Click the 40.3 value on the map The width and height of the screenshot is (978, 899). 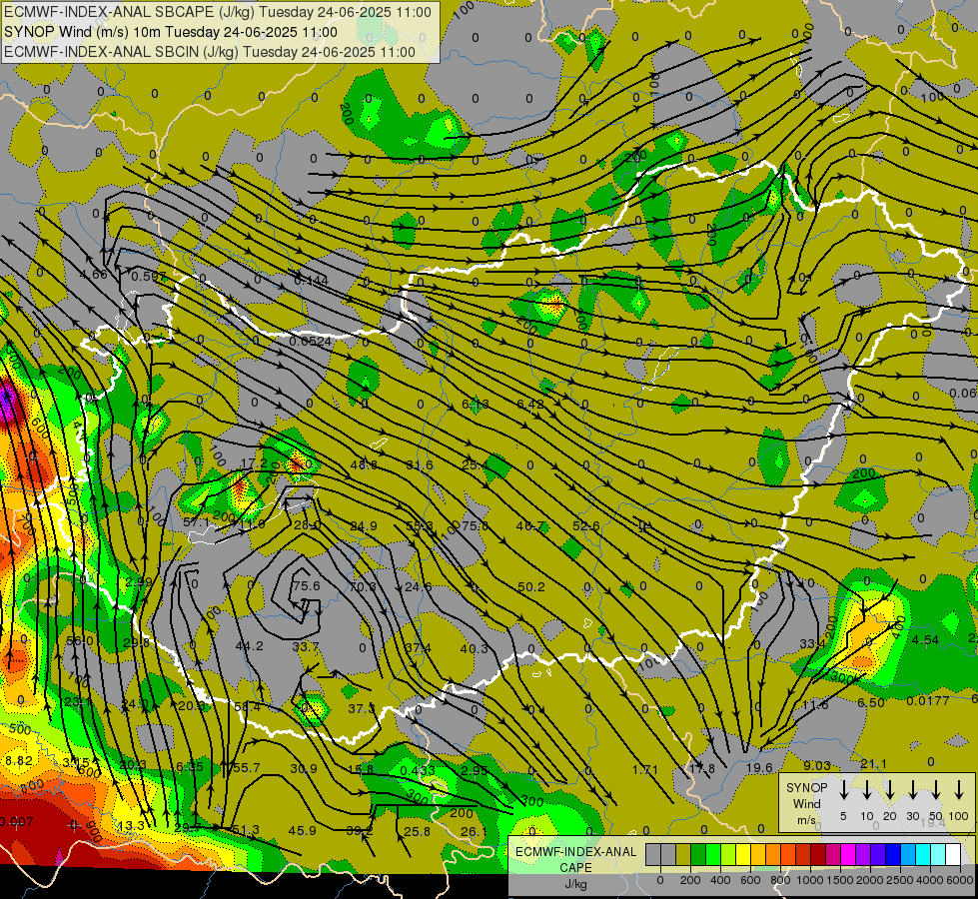475,649
